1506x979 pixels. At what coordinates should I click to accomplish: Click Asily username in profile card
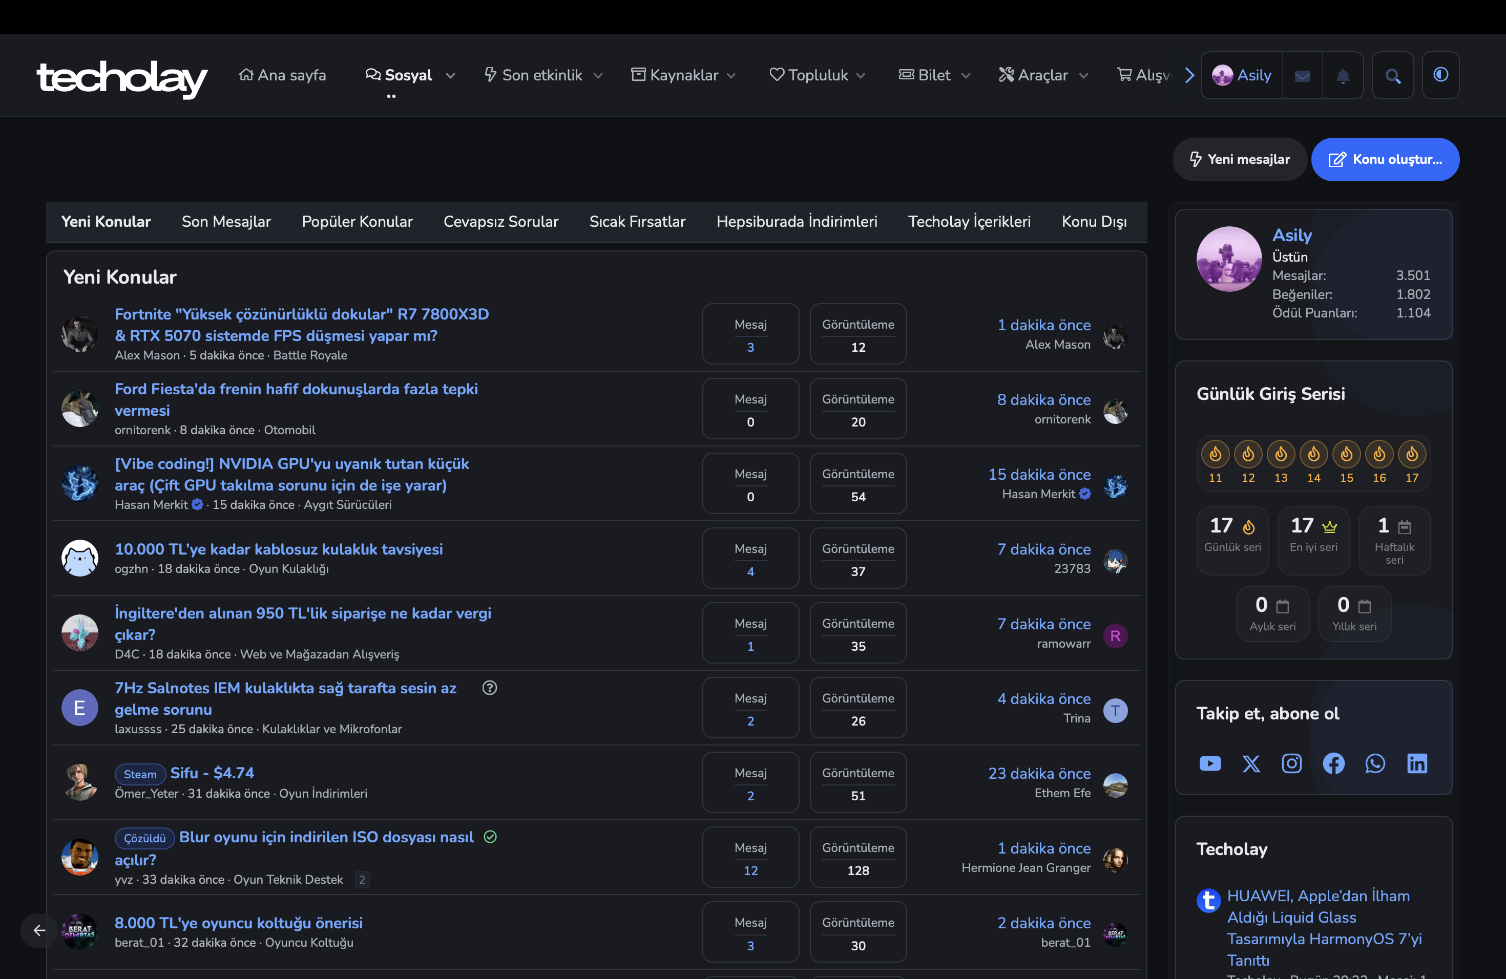tap(1291, 235)
